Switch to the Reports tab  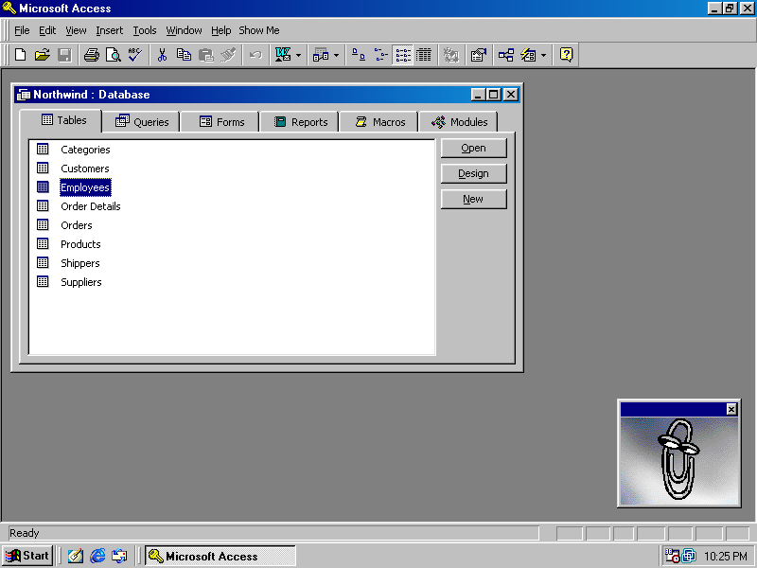(301, 122)
